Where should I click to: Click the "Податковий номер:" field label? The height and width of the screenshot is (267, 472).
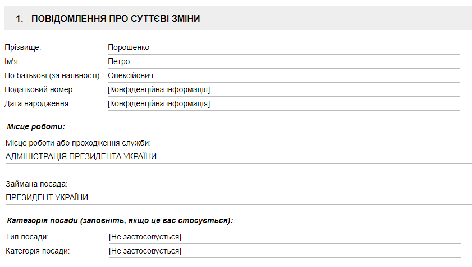[39, 89]
